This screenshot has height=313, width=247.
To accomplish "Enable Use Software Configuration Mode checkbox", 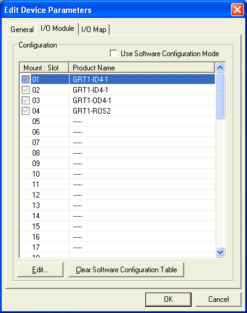I will tap(113, 54).
